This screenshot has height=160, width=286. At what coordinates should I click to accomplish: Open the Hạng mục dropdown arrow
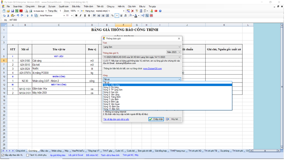124,11
